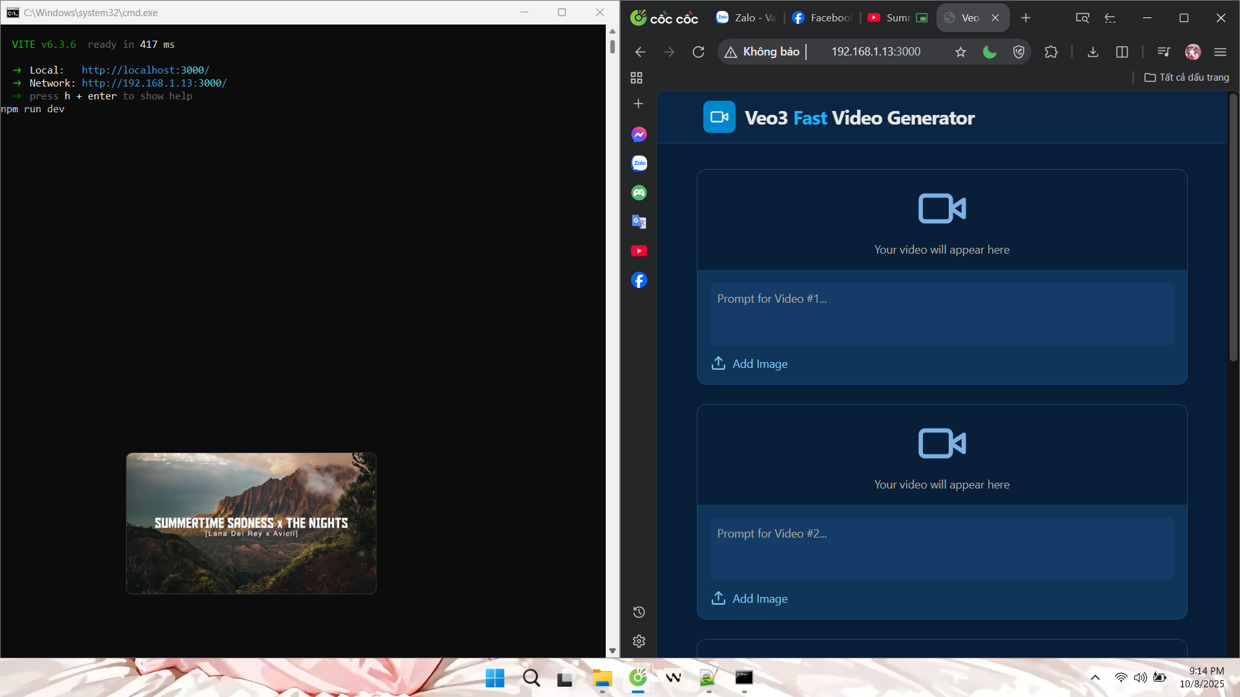Bookmark this page with the star
The width and height of the screenshot is (1240, 697).
pos(960,52)
